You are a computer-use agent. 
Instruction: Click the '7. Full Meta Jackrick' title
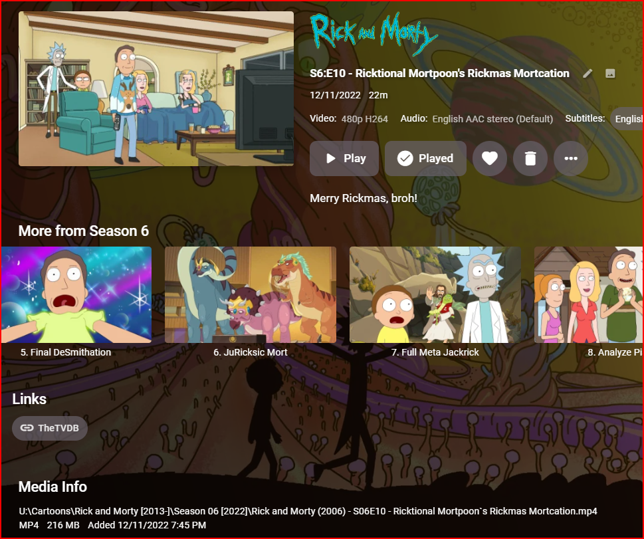pos(435,352)
